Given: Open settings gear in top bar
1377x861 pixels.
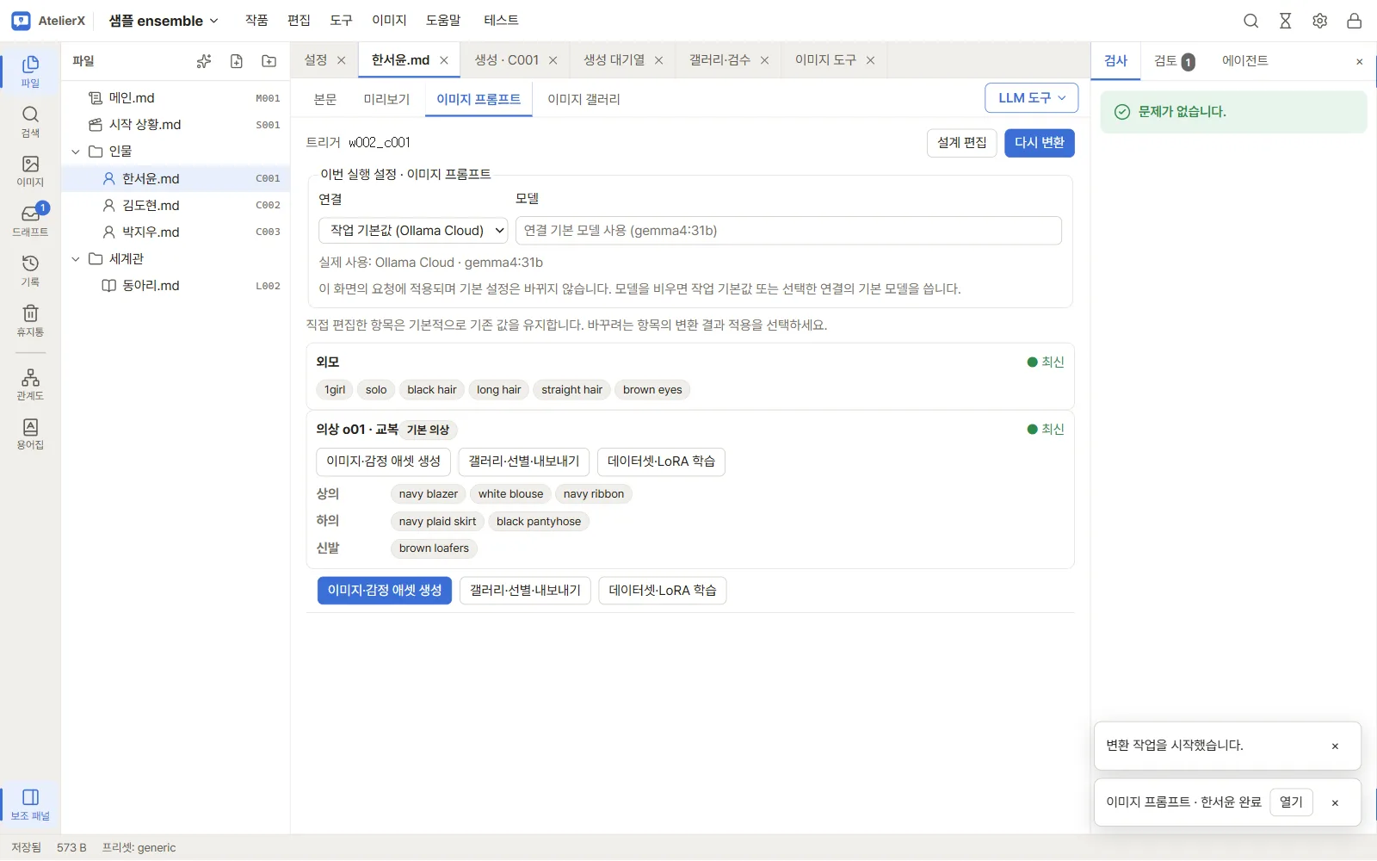Looking at the screenshot, I should pyautogui.click(x=1320, y=21).
